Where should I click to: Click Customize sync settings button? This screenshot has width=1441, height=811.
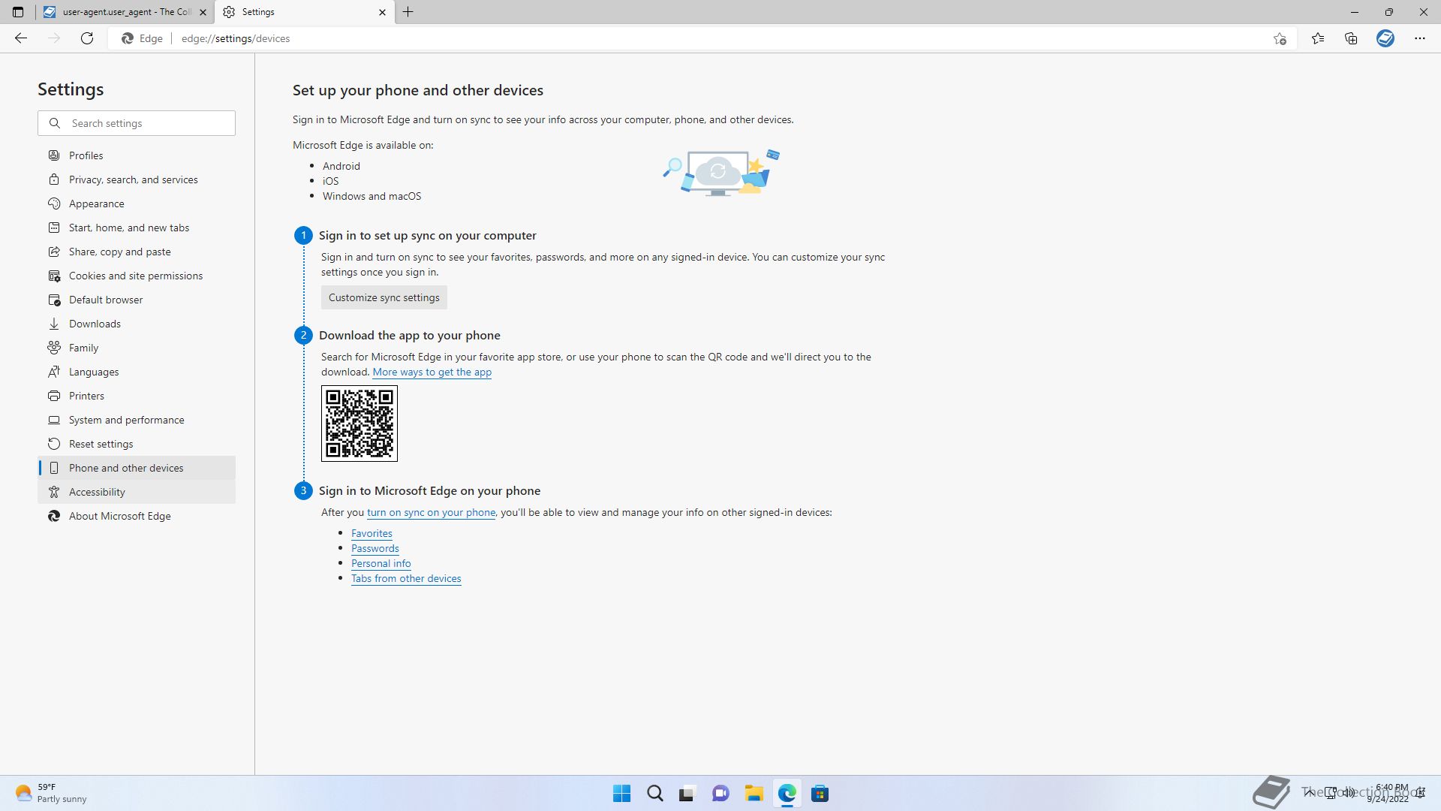coord(384,297)
